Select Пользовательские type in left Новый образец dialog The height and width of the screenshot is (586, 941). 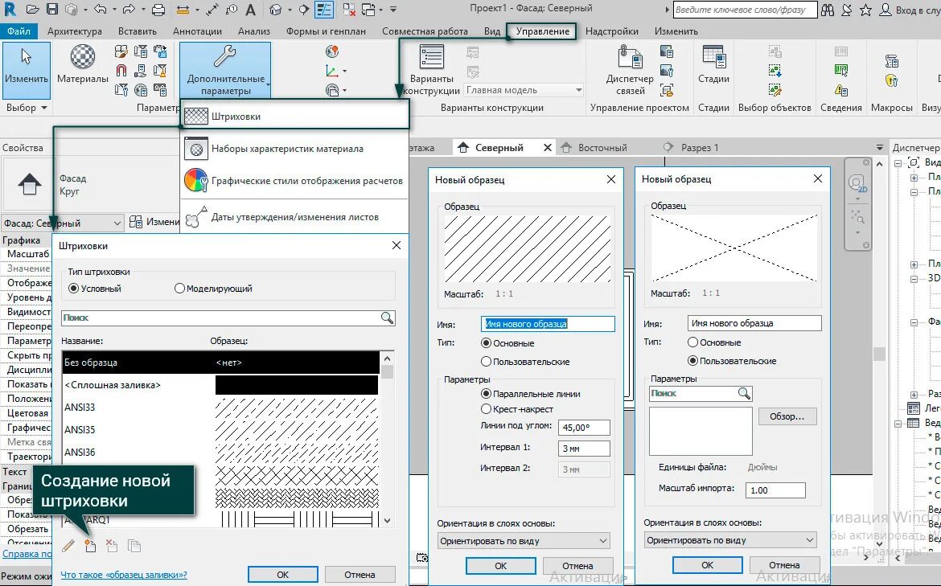click(x=487, y=362)
